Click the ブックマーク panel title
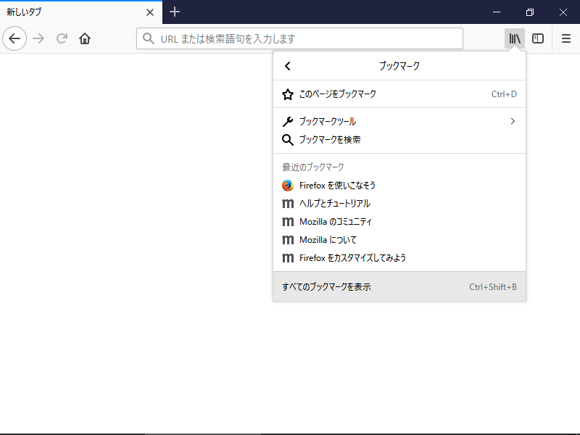 399,66
